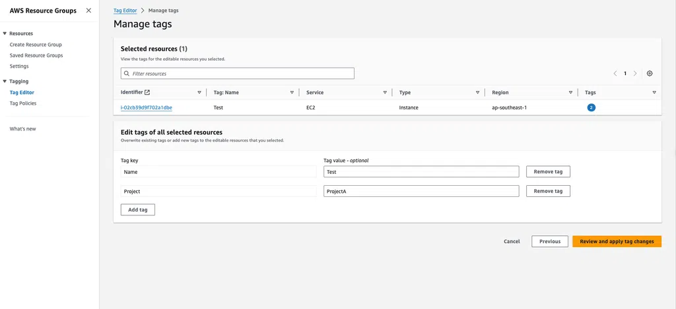Click page number 1 in pagination
The width and height of the screenshot is (676, 309).
pyautogui.click(x=625, y=74)
